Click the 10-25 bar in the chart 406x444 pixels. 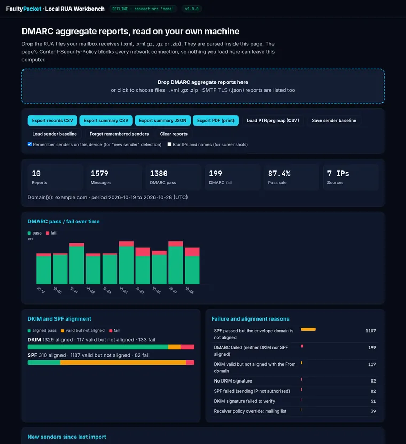click(143, 266)
